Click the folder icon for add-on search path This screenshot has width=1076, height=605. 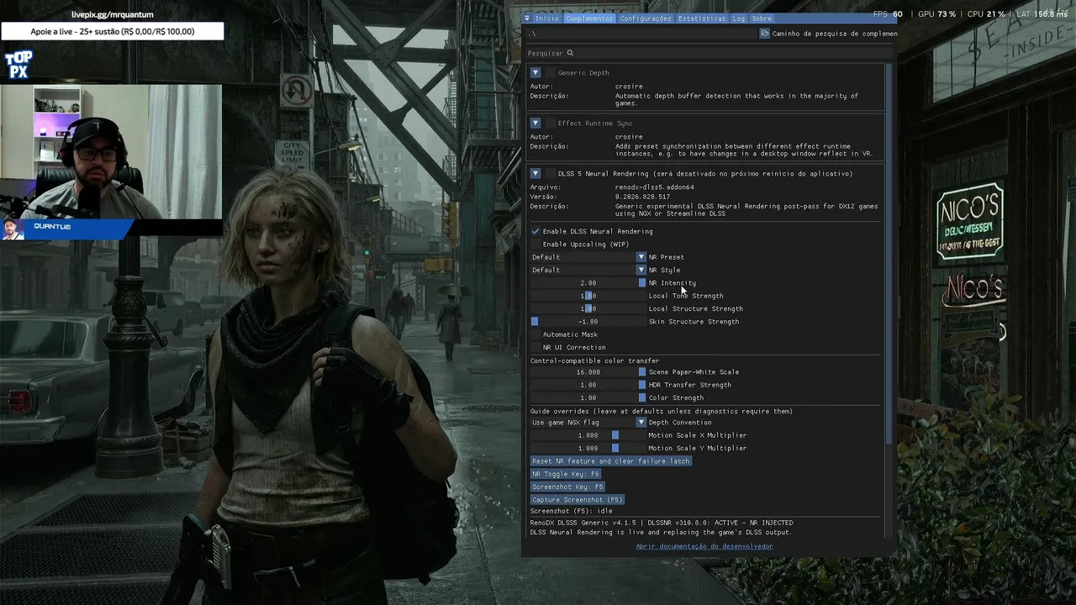tap(765, 34)
